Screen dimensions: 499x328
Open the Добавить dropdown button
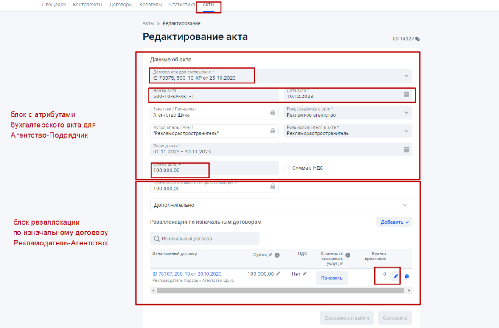point(394,222)
